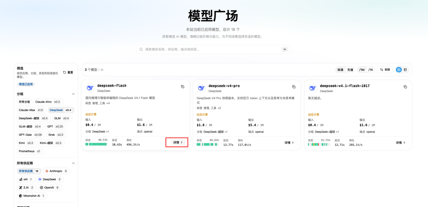Focus the model search input field

213,50
